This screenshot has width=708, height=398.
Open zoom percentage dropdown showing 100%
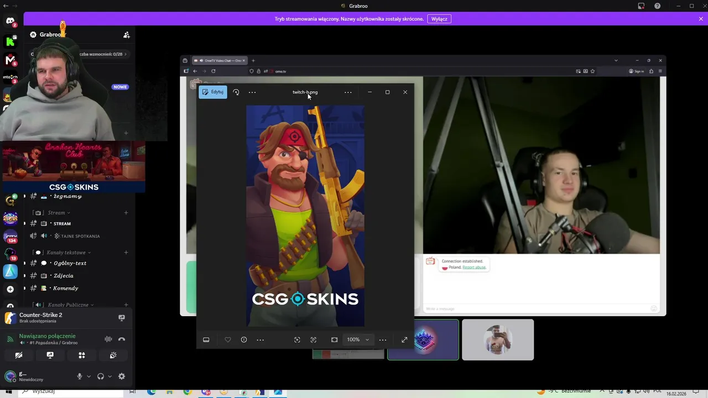(x=358, y=339)
